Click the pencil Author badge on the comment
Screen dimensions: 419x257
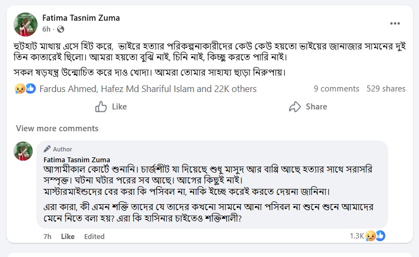coord(58,149)
